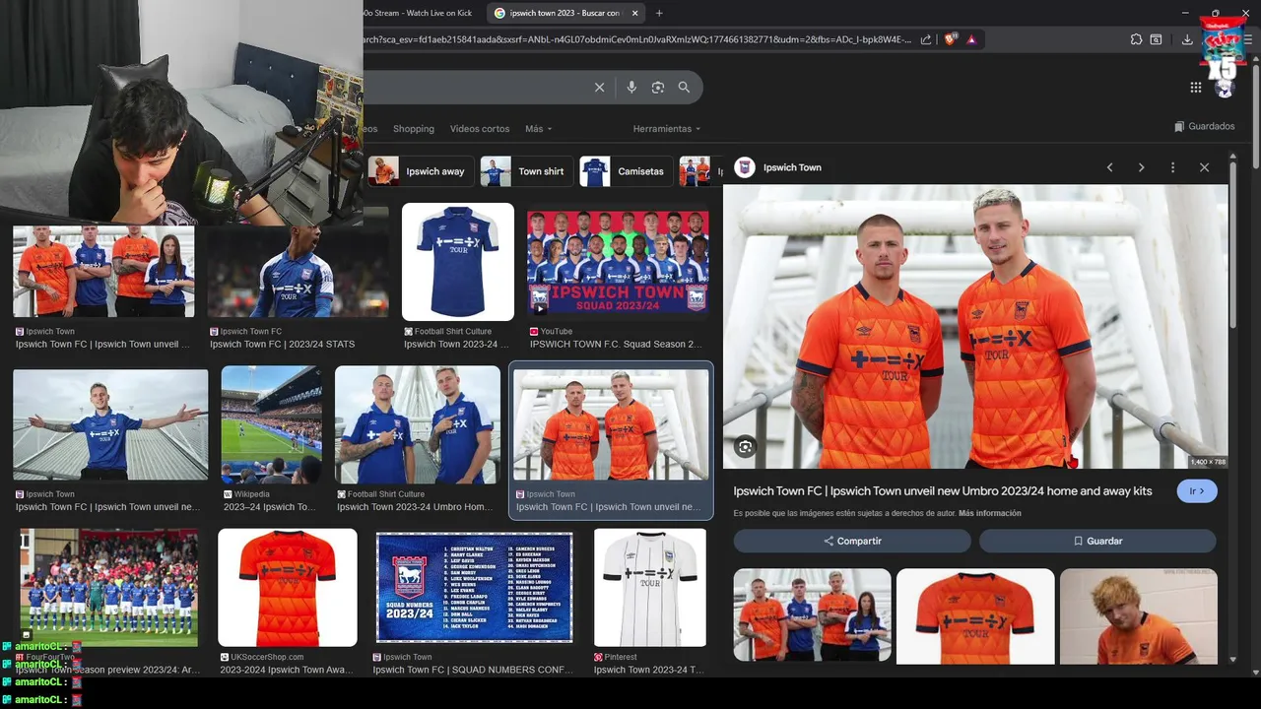Open the Videos cortos search tab
The height and width of the screenshot is (709, 1261).
(x=480, y=129)
